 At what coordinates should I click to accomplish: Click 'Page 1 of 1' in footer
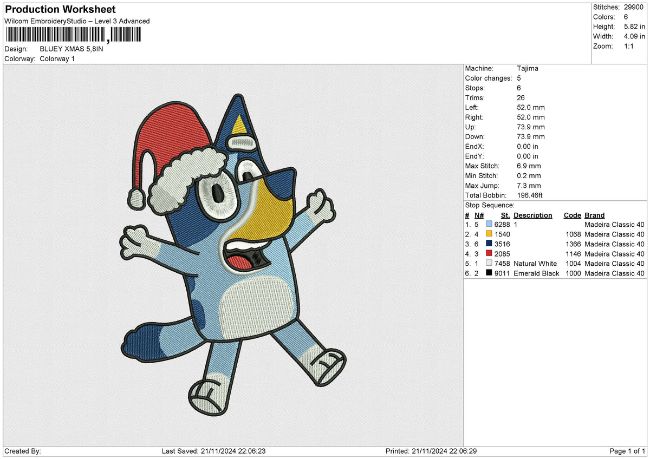[627, 451]
